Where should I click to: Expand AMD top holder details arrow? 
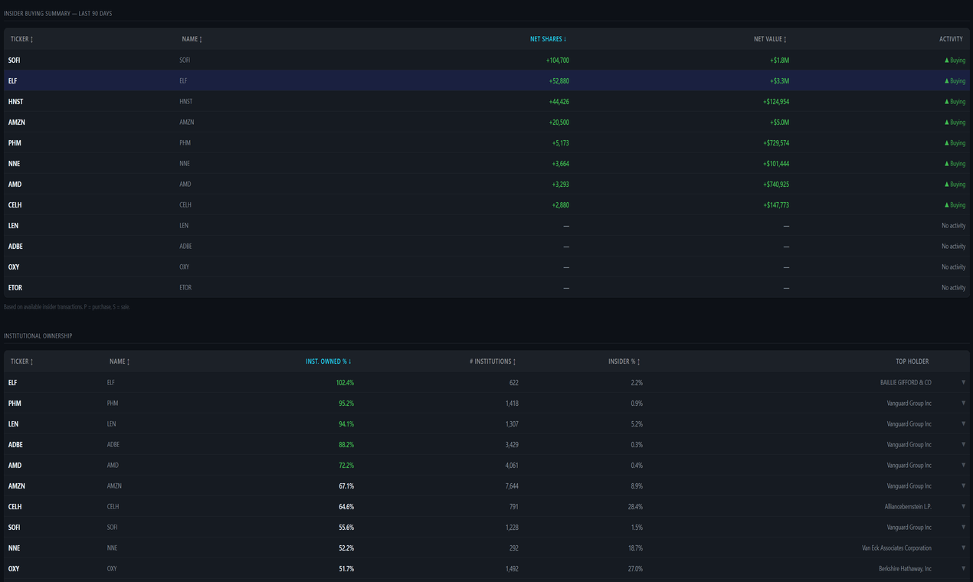pyautogui.click(x=963, y=465)
